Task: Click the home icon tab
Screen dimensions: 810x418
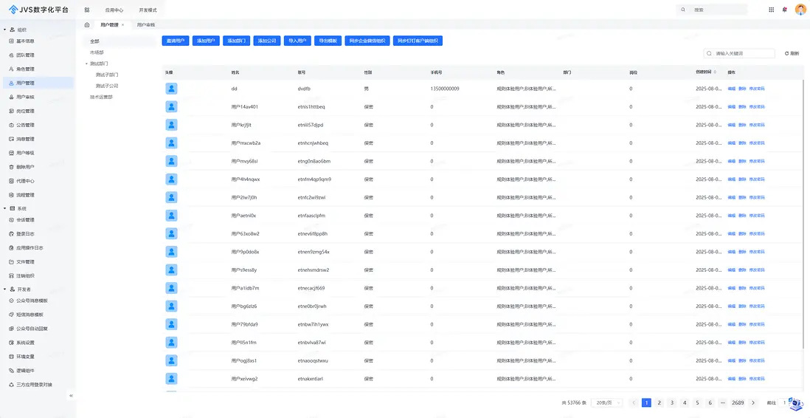Action: coord(87,25)
